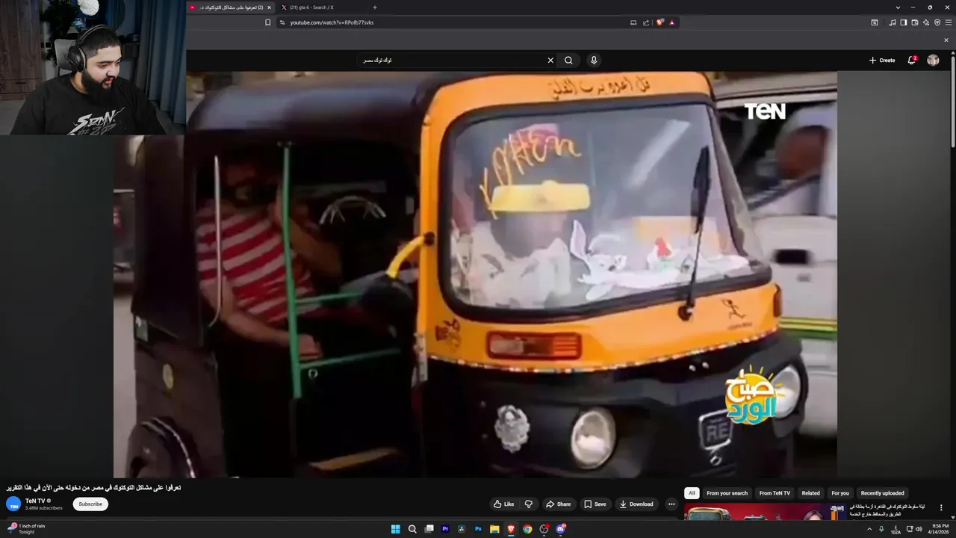Select the From TeN TV chip
This screenshot has height=538, width=956.
click(775, 493)
